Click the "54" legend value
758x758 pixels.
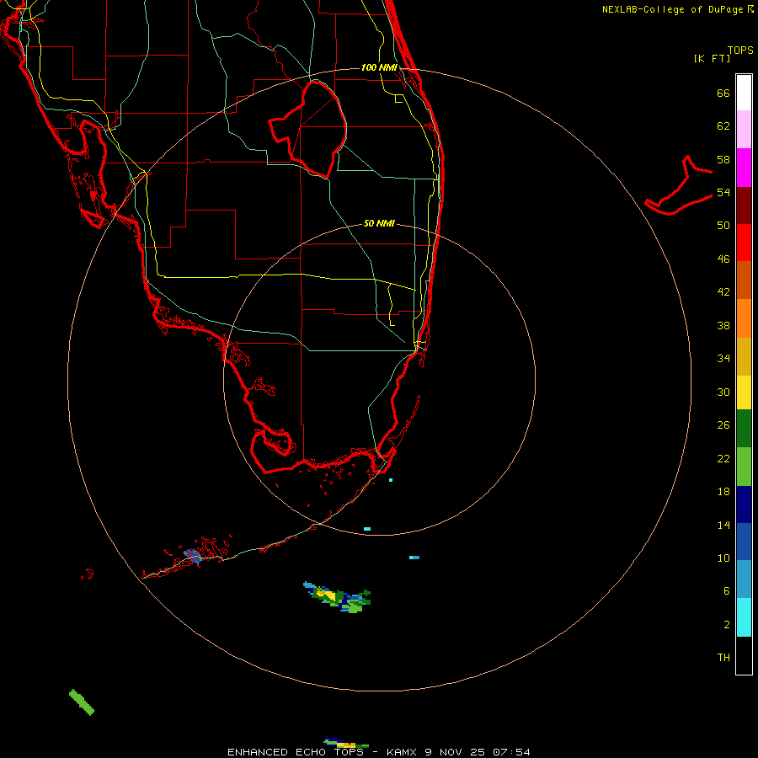tap(723, 192)
